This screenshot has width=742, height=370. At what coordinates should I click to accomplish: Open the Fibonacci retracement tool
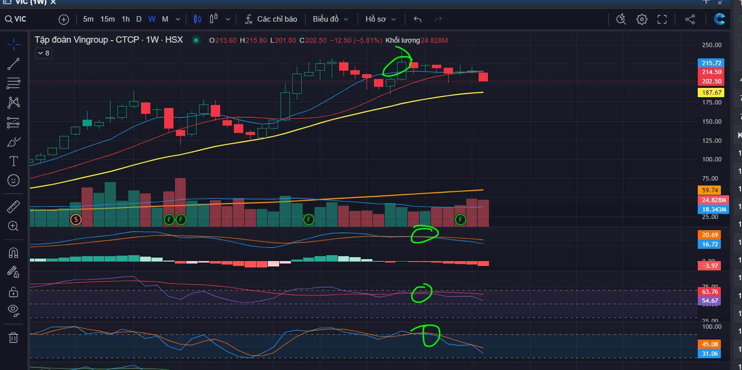click(14, 83)
